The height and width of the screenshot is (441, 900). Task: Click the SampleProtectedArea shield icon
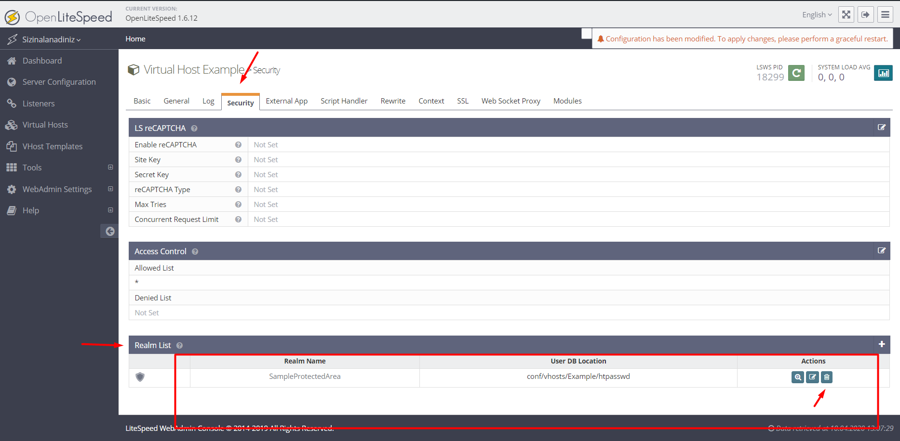point(140,377)
